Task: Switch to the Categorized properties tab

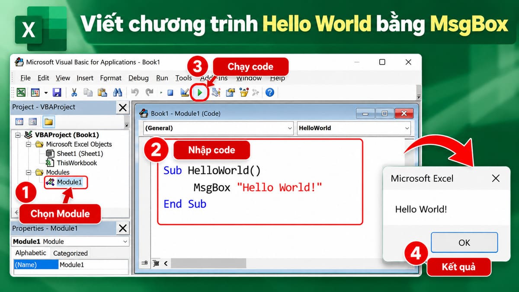Action: pos(70,253)
